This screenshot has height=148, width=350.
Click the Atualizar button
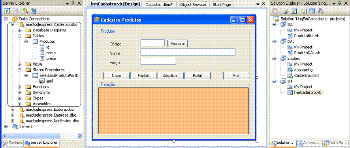pyautogui.click(x=171, y=76)
